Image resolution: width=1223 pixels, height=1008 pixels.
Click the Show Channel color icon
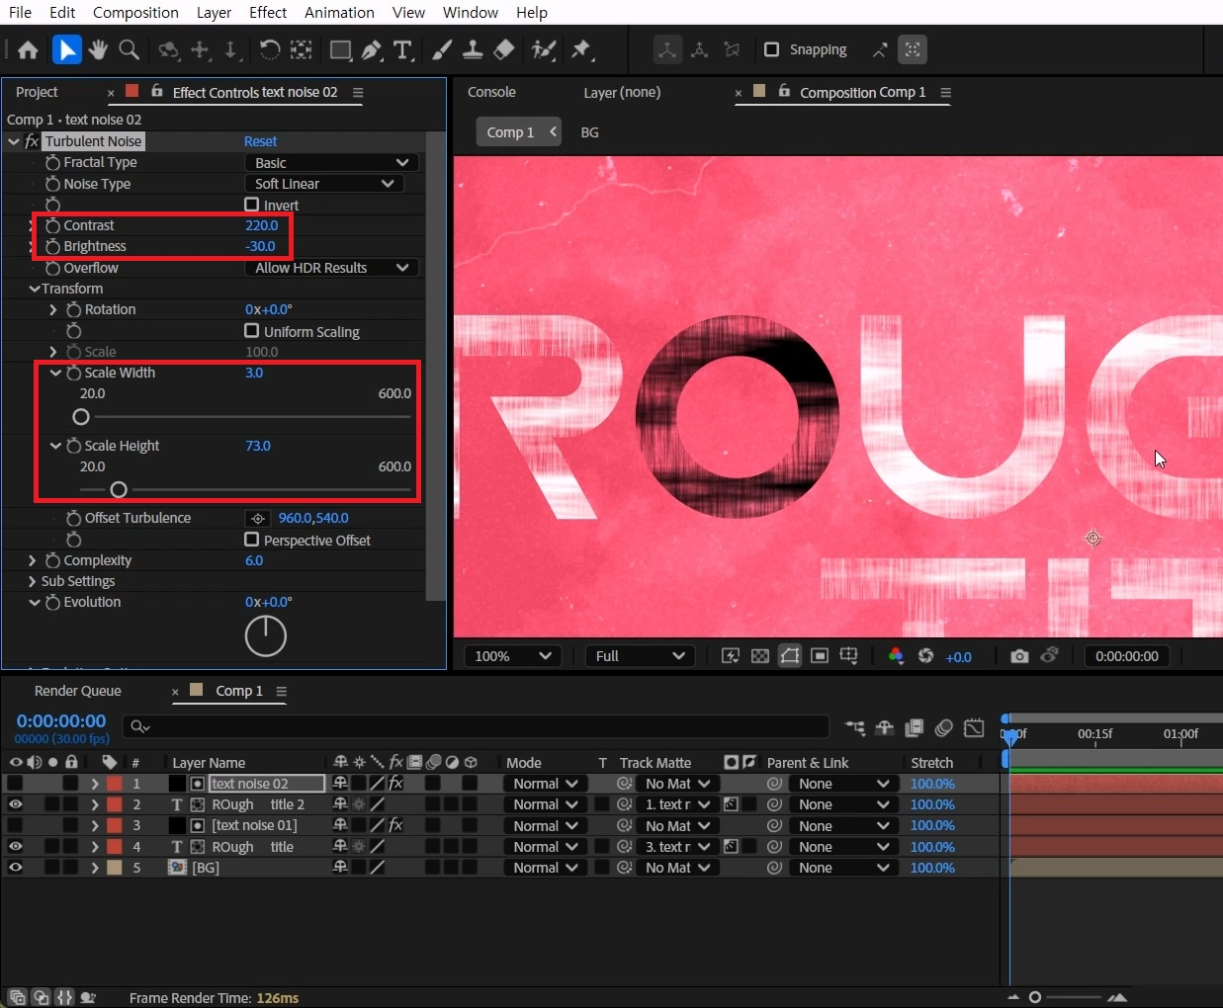(x=896, y=656)
